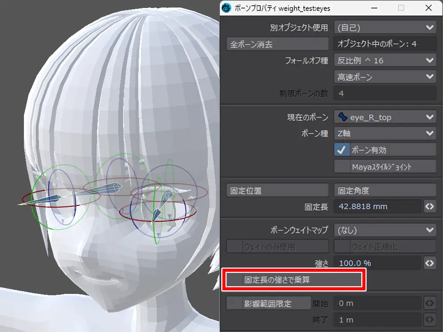This screenshot has height=332, width=443.
Task: Expand the ボーンウェイトマップ dropdown
Action: (x=385, y=230)
